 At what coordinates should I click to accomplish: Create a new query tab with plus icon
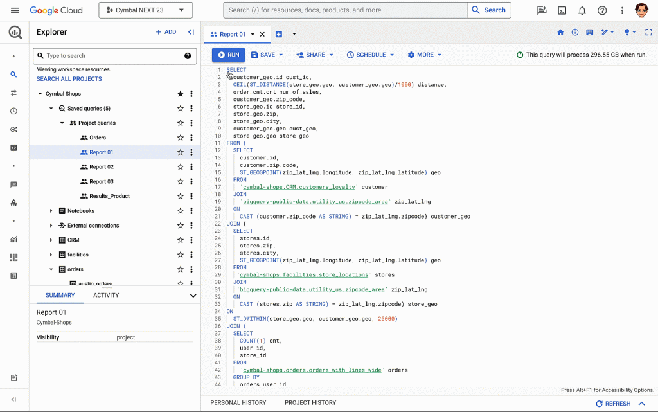279,35
